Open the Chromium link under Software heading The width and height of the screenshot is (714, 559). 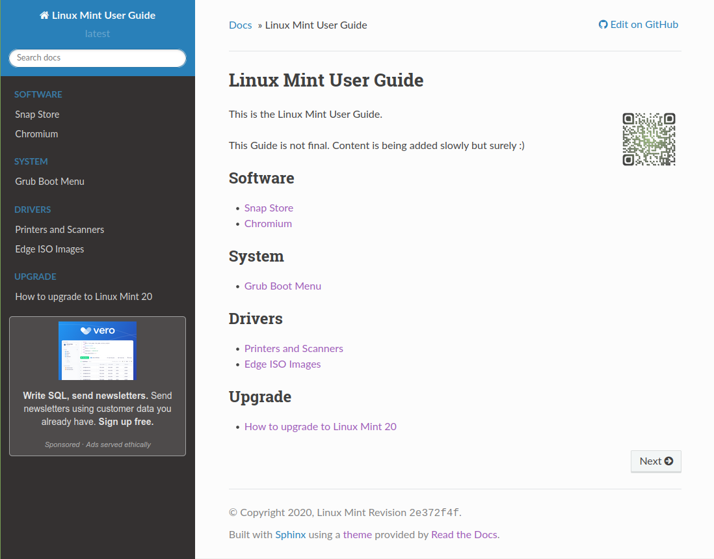point(268,224)
